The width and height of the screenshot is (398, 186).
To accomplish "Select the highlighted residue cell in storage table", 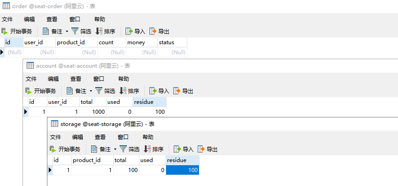I will point(182,170).
